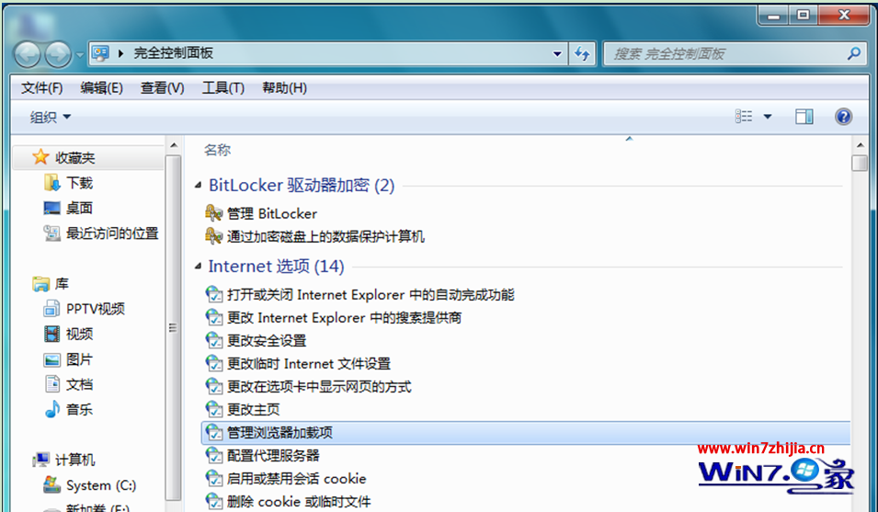Select 库 in the navigation pane
The height and width of the screenshot is (512, 878).
62,284
